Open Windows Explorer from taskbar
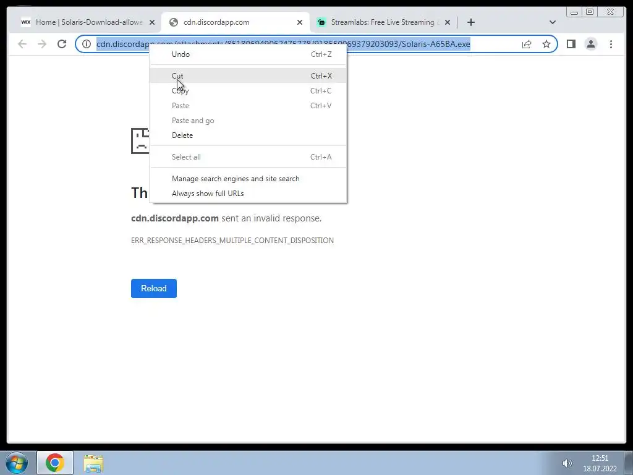The width and height of the screenshot is (633, 475). (x=93, y=463)
